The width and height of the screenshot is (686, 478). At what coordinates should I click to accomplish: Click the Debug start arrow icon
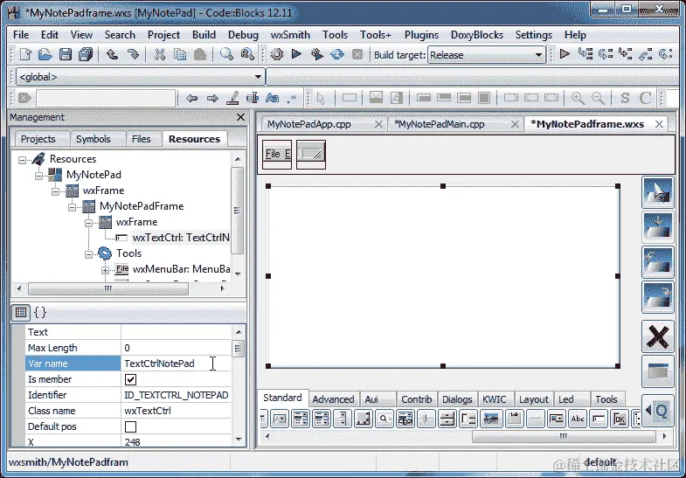565,54
